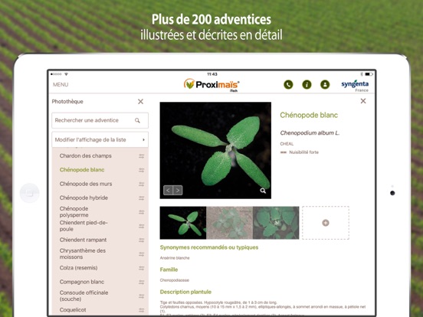423x317 pixels.
Task: Tap the Proximaïs logo
Action: click(211, 85)
